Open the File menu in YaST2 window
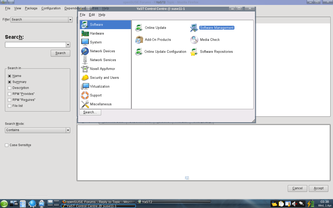This screenshot has width=333, height=208. point(8,8)
